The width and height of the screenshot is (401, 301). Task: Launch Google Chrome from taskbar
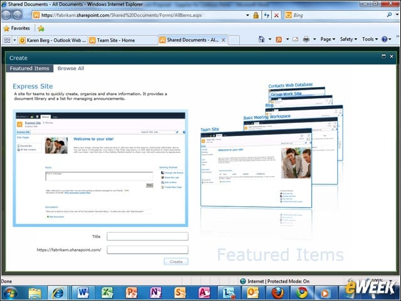tap(302, 293)
